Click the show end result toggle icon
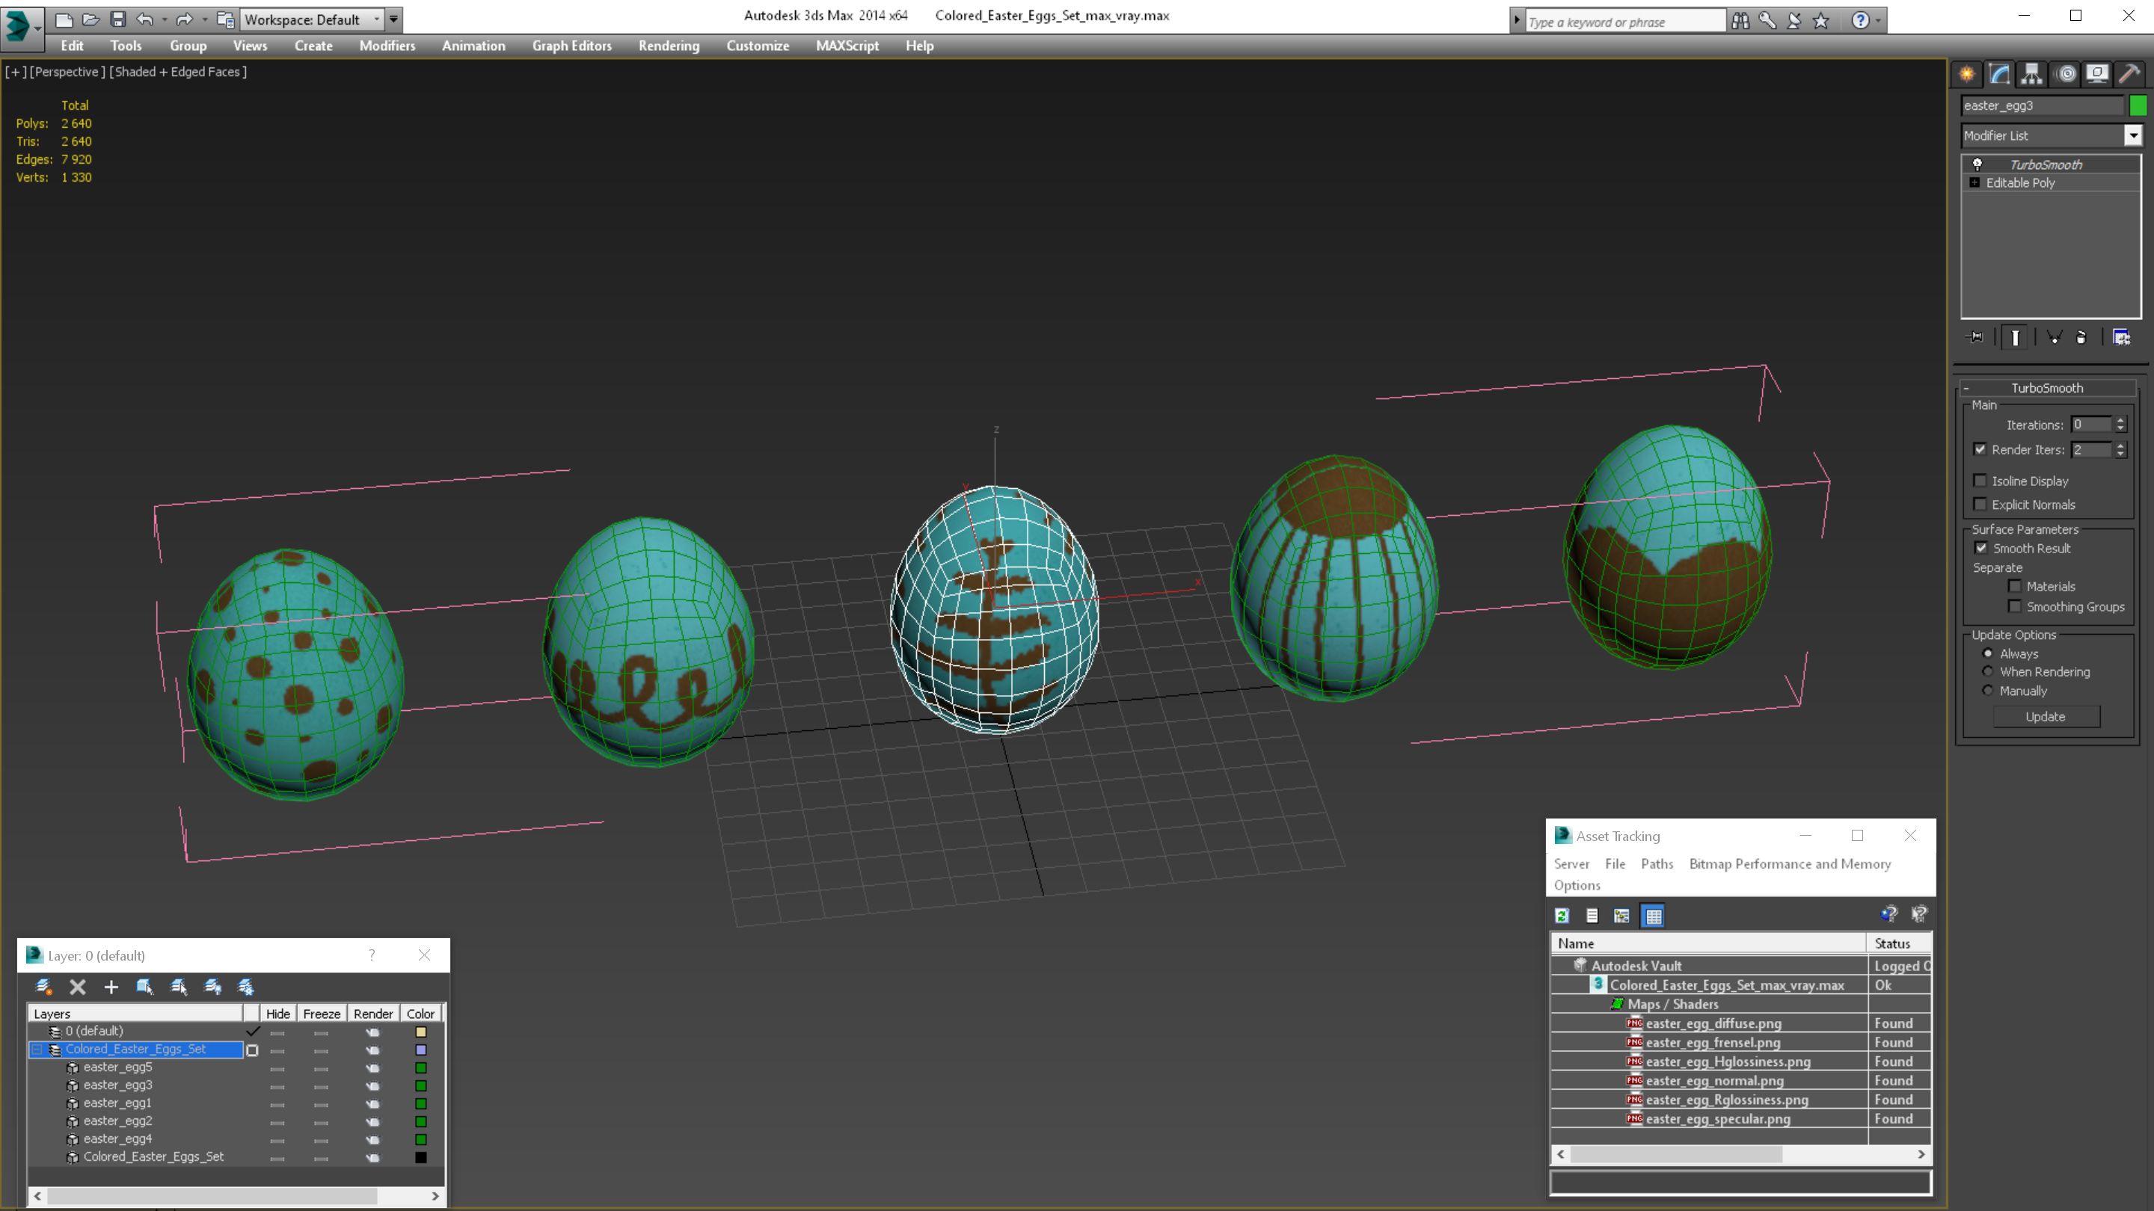The width and height of the screenshot is (2154, 1211). [x=2016, y=340]
